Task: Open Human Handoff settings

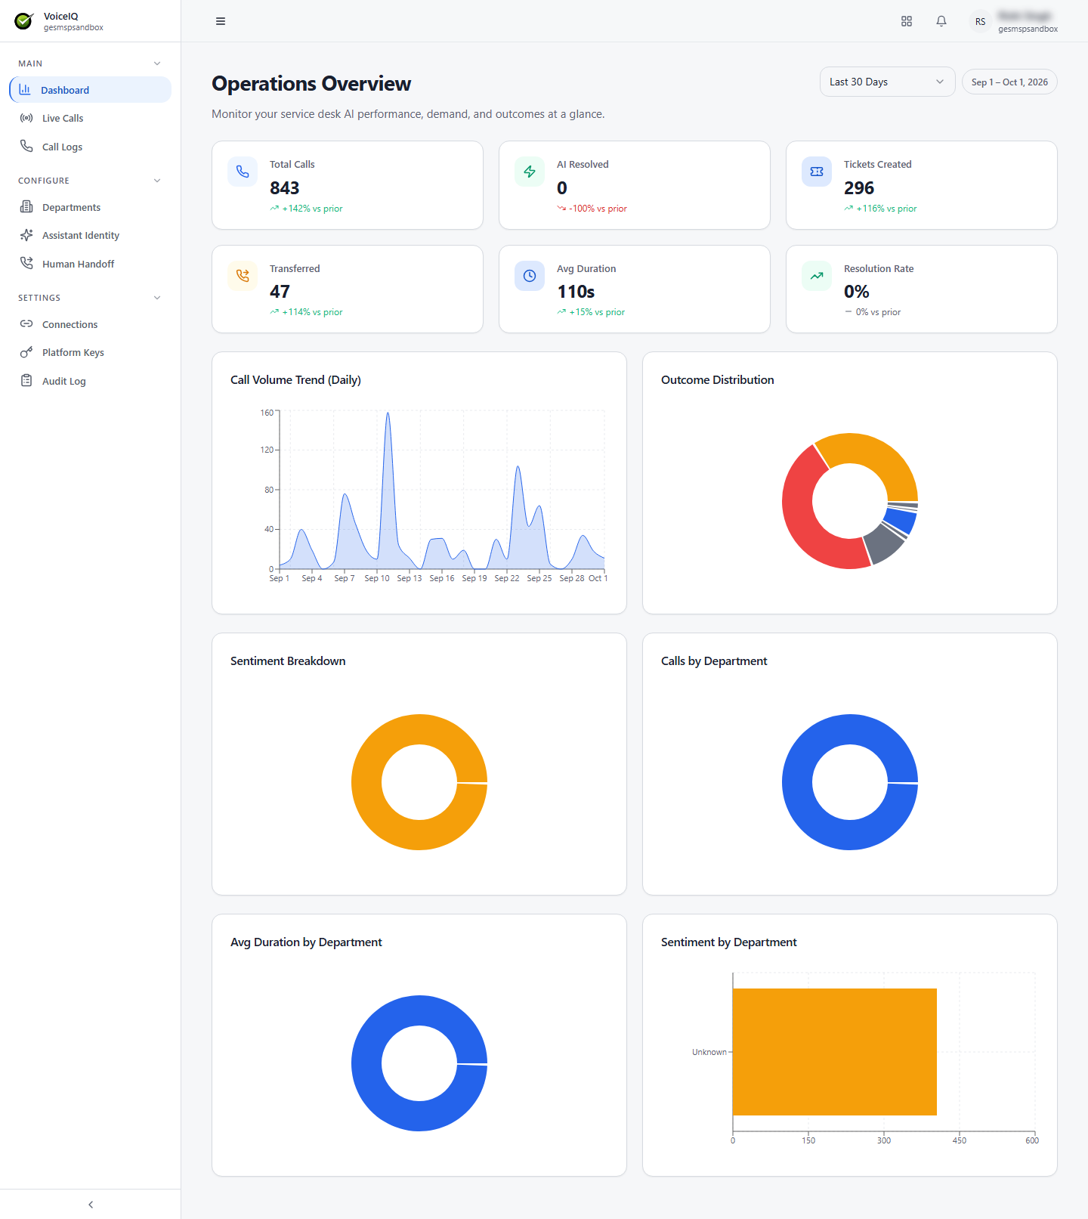Action: 91,264
